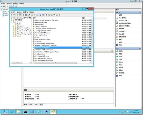Toggle the console tree icon in the Active Directory toolbar
Viewport: 143px width, 115px height.
[20, 15]
